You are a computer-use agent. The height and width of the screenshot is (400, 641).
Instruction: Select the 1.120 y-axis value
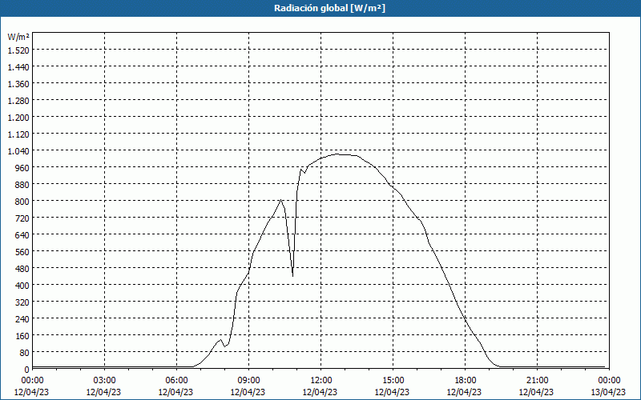point(18,134)
